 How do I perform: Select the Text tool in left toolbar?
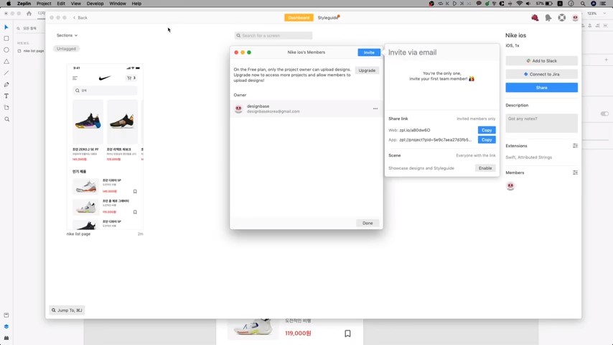(6, 96)
